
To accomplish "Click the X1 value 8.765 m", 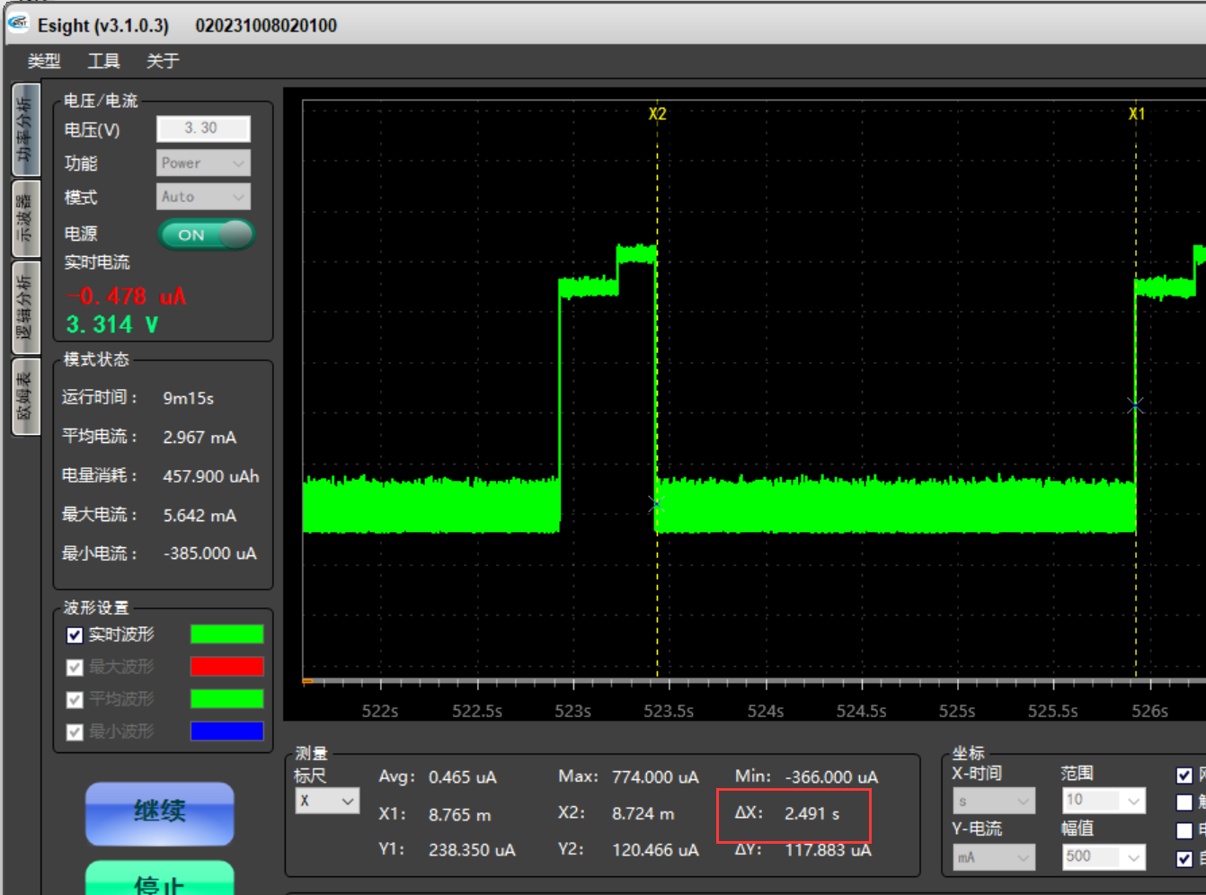I will tap(460, 815).
